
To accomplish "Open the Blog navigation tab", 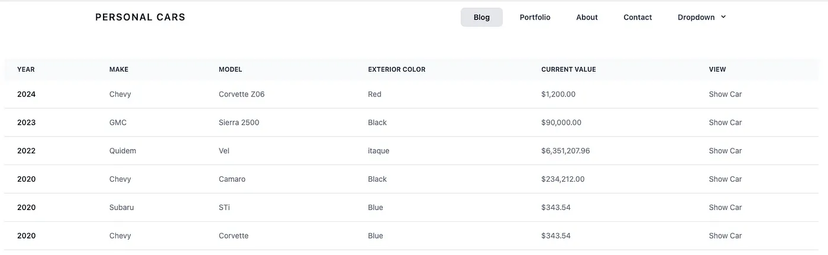I will 481,17.
